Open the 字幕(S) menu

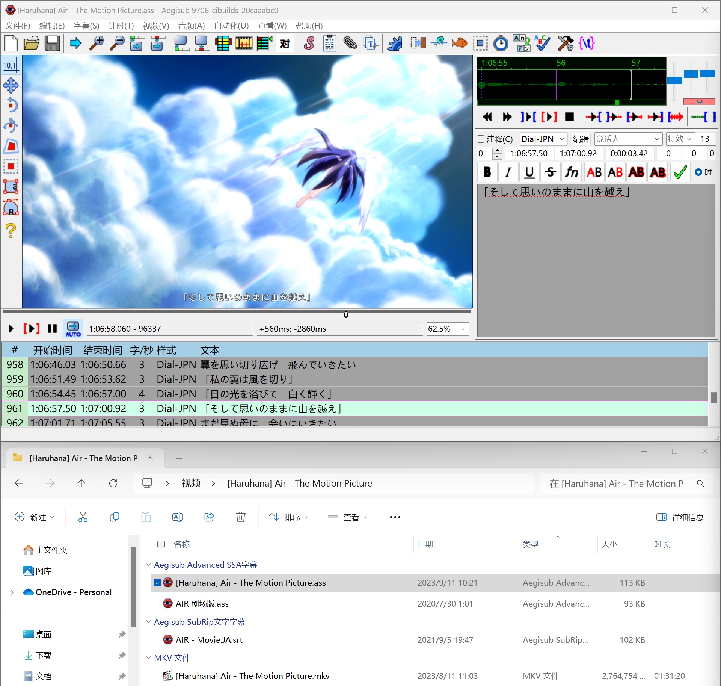(86, 26)
